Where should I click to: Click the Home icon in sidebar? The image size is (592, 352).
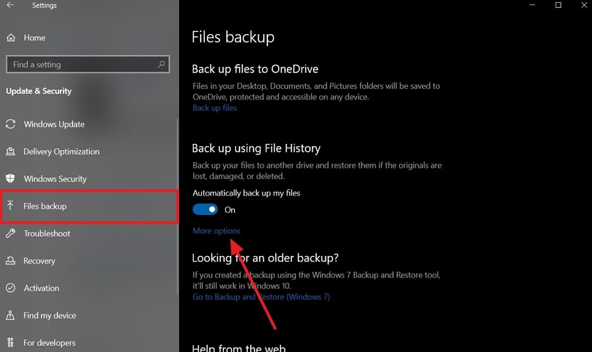[11, 38]
